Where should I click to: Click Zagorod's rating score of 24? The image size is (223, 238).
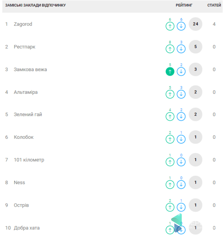(195, 24)
